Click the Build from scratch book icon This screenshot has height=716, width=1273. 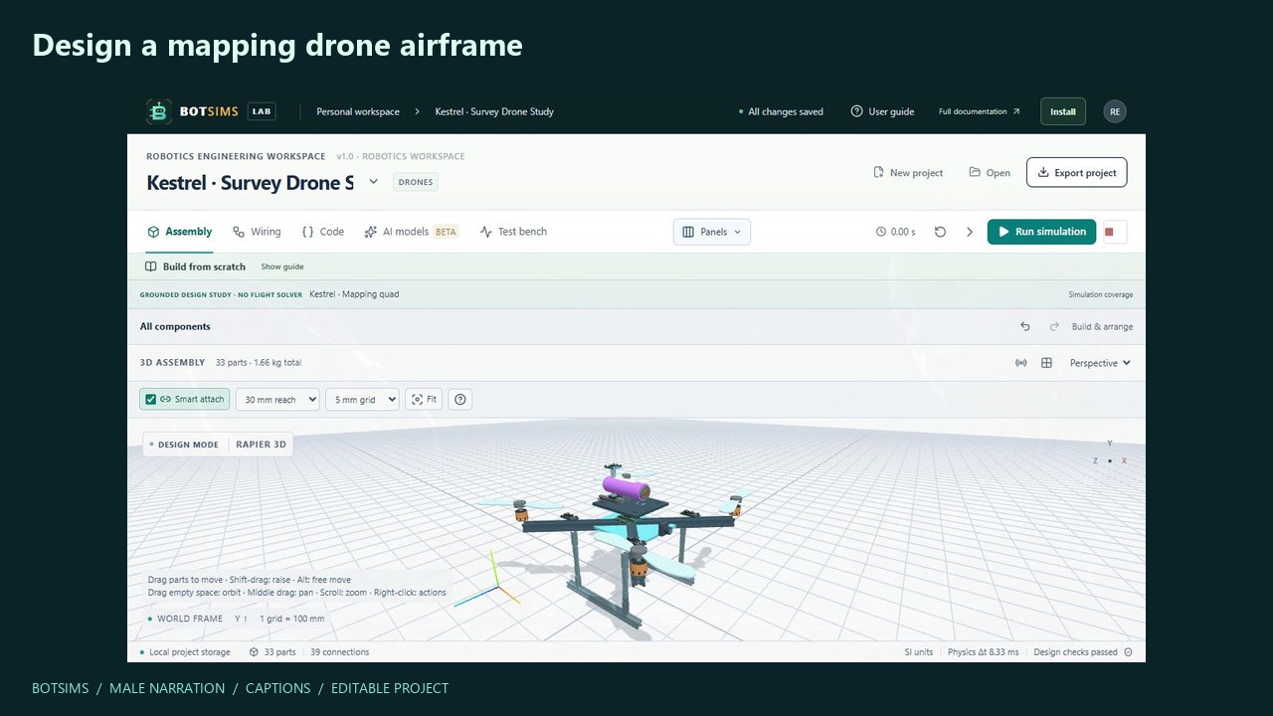[x=151, y=267]
